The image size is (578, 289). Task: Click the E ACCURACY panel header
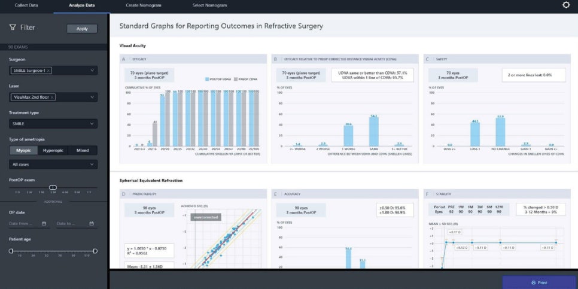(x=345, y=194)
